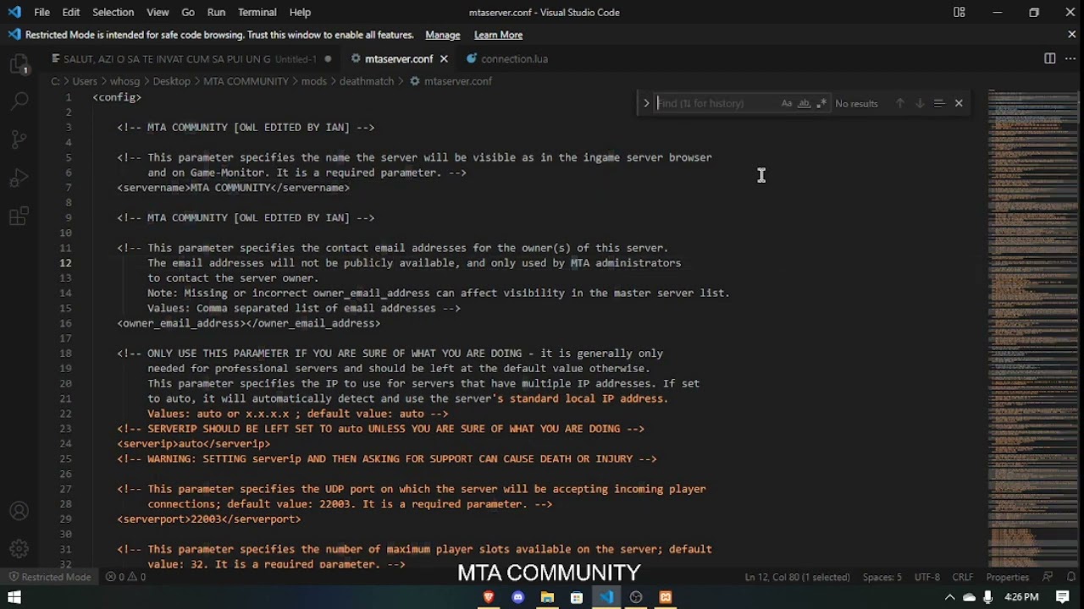Open Source Control view
The width and height of the screenshot is (1084, 609).
pyautogui.click(x=19, y=140)
